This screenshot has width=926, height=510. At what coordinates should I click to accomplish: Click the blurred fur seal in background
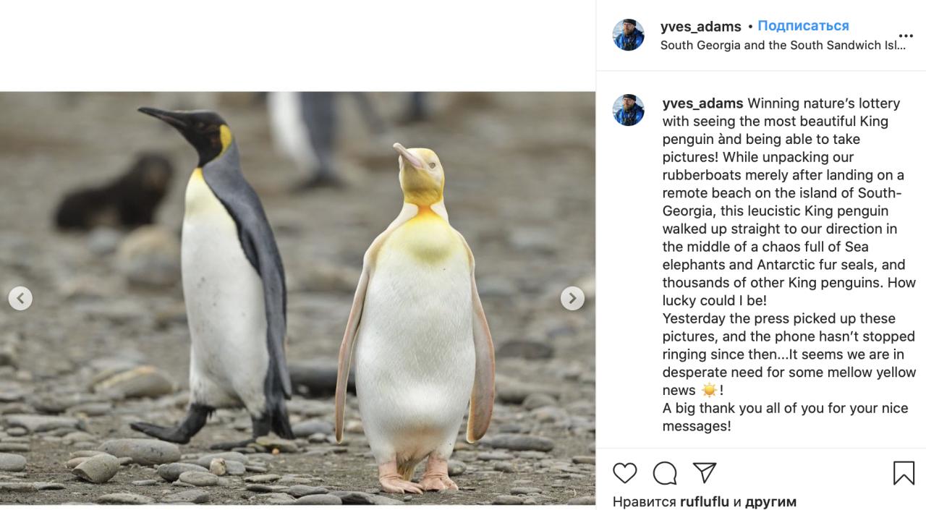[x=115, y=192]
